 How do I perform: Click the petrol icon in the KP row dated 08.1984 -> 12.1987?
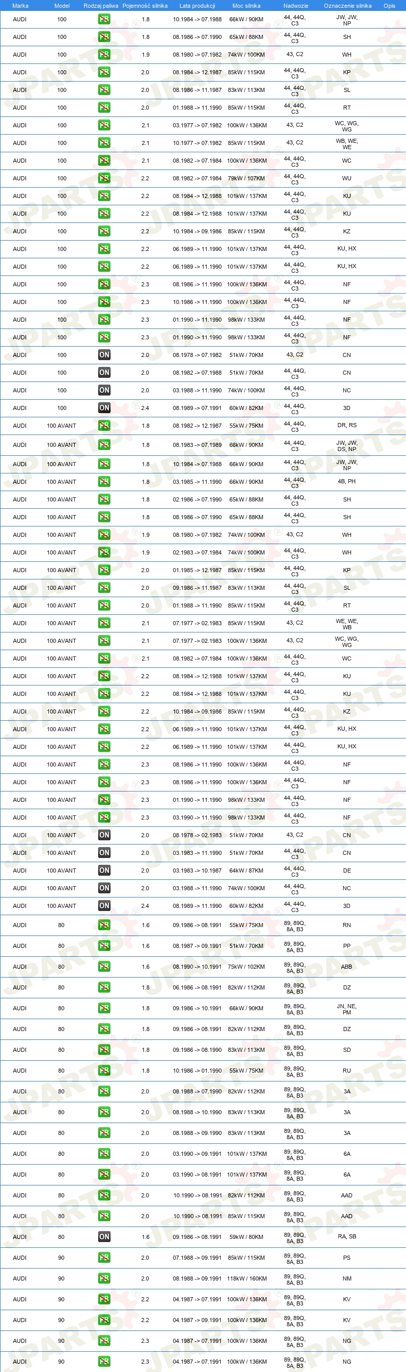point(104,72)
